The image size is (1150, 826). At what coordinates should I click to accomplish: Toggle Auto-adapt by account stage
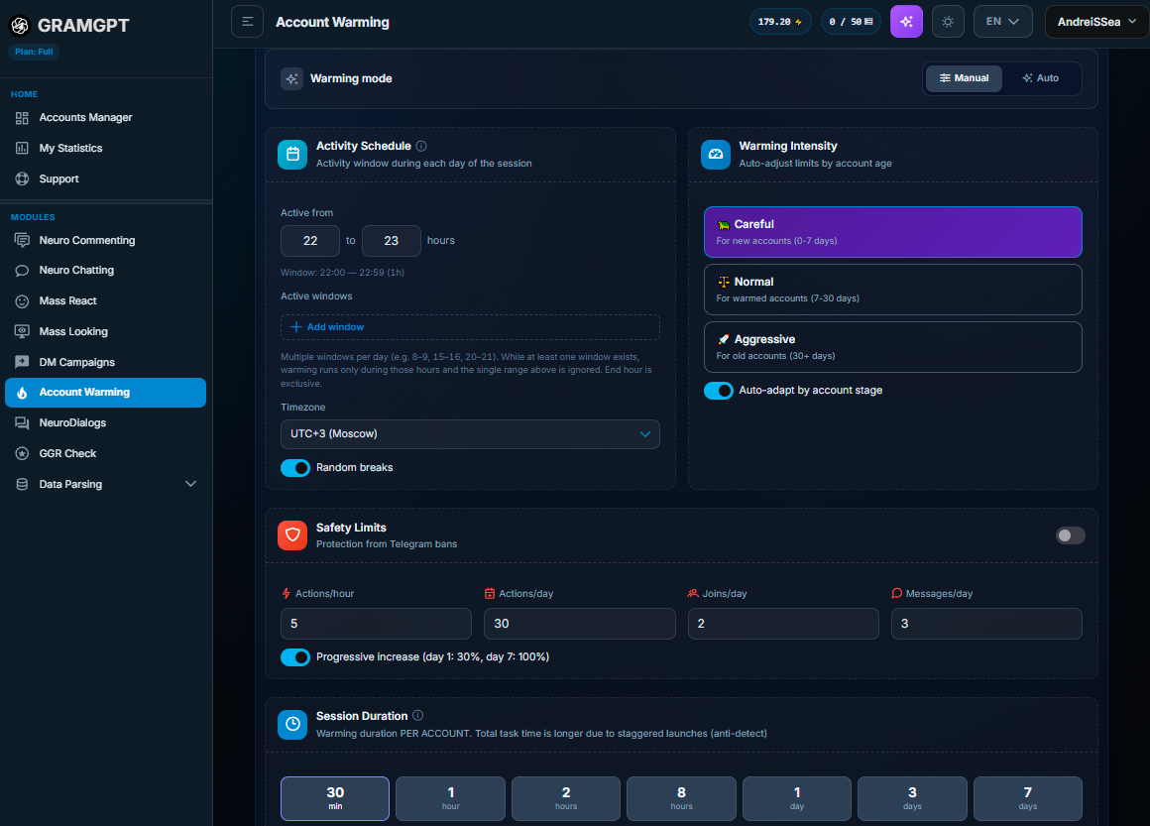tap(719, 391)
